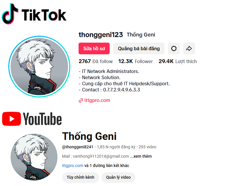Open the TikTok settings gear icon

(174, 48)
